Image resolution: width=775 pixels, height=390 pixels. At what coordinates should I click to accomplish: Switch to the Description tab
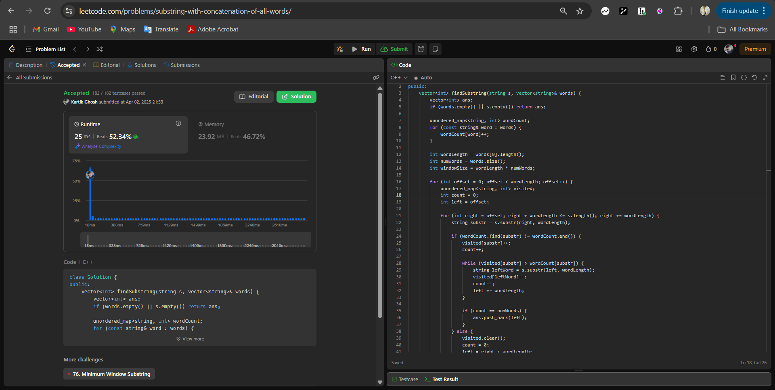pos(25,65)
